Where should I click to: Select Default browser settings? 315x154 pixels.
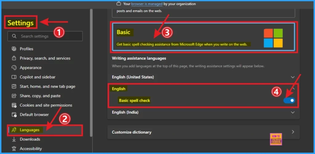tap(34, 115)
